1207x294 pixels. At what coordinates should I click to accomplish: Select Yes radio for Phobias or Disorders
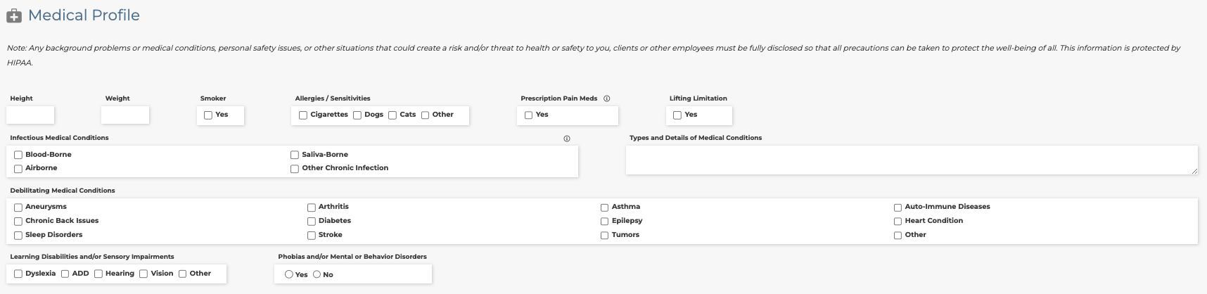click(x=289, y=274)
